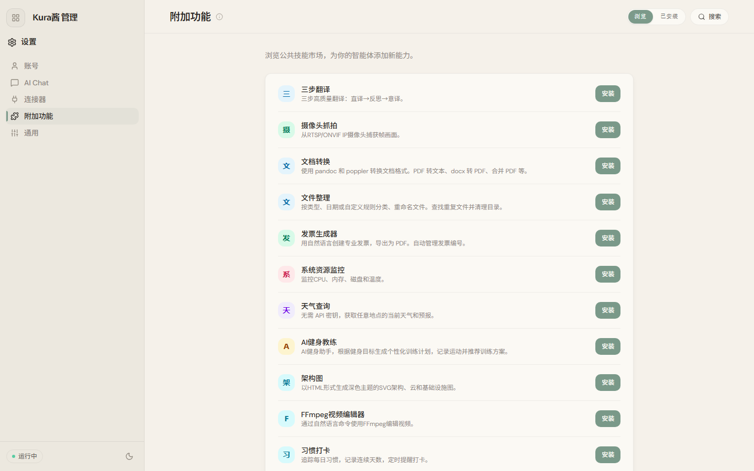Open 账号 settings page

coord(72,66)
